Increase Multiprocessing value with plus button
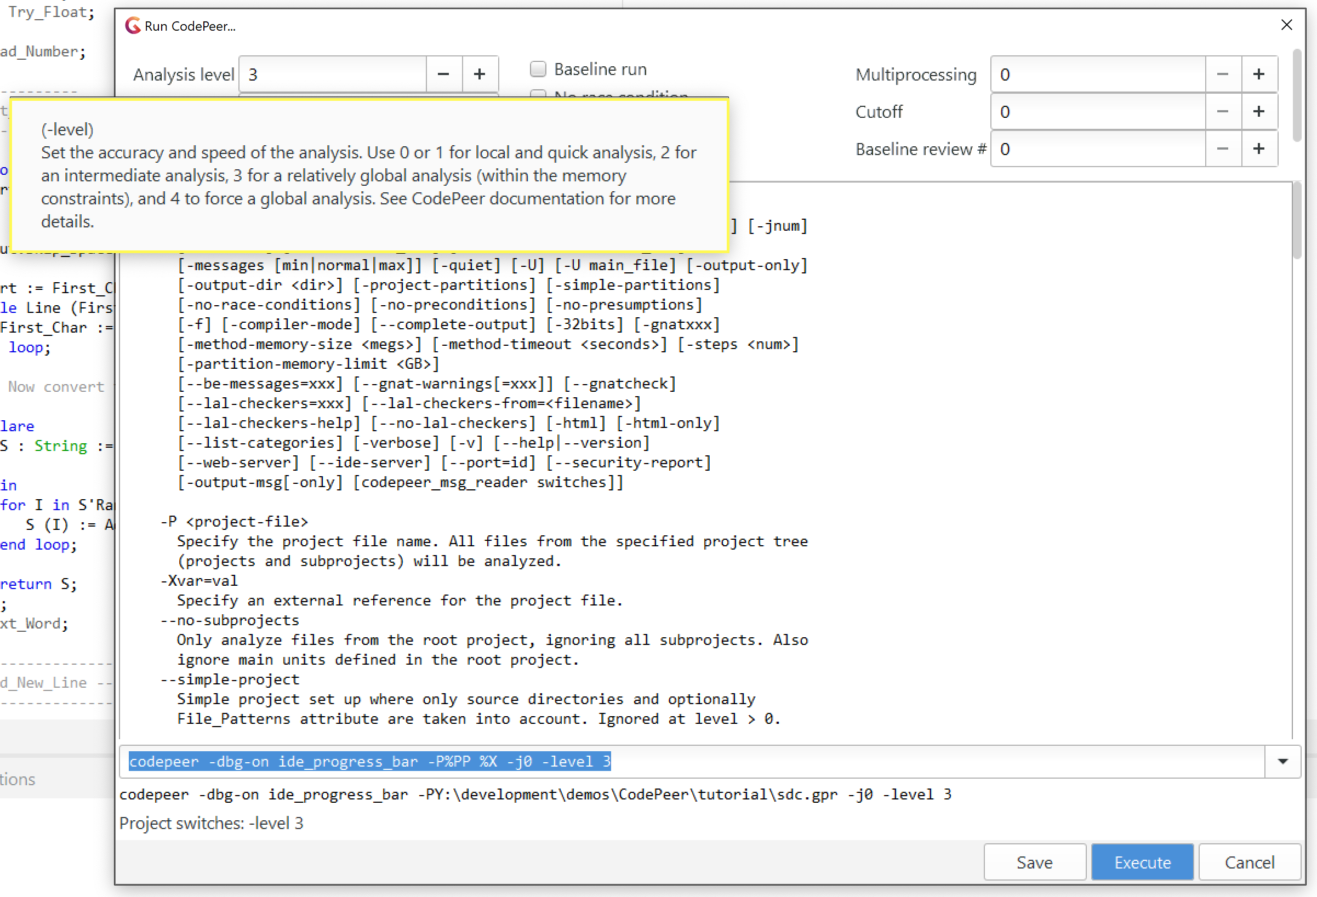The width and height of the screenshot is (1317, 897). tap(1259, 74)
